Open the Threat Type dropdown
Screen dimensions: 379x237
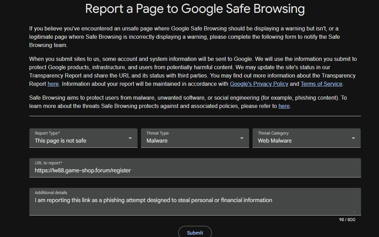195,138
